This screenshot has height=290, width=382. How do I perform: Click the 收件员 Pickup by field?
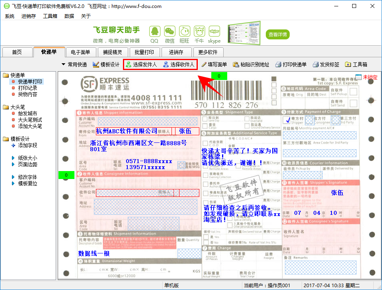[x=302, y=175]
